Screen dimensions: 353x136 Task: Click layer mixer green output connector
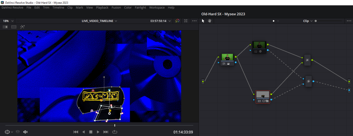tap(312, 60)
